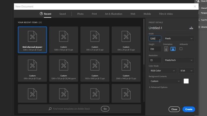Viewport: 207px width, 116px height.
Task: Switch to the Saved tab
Action: click(62, 14)
